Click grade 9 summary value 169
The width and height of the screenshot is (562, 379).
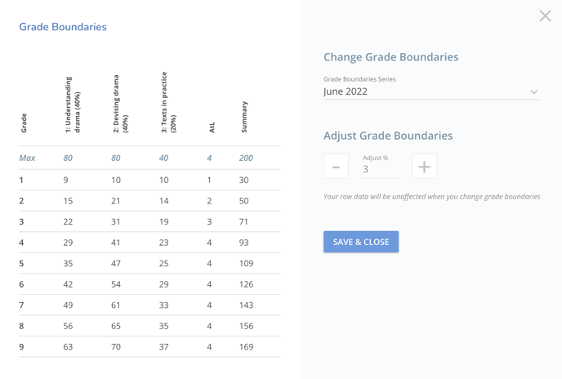click(245, 347)
